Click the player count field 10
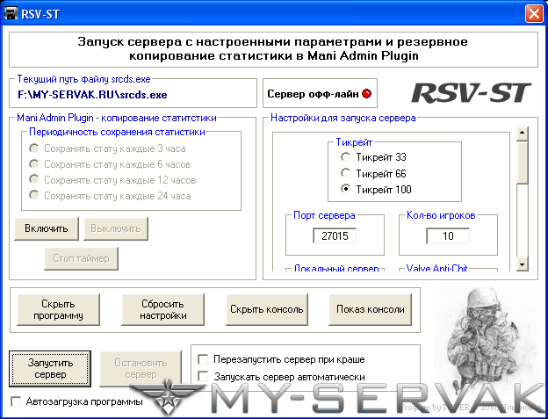 (448, 236)
